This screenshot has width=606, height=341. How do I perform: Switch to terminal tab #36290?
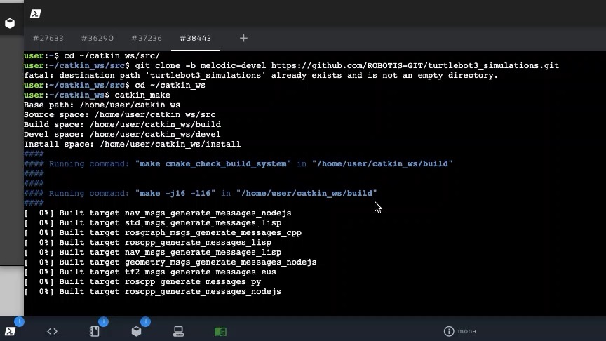97,39
